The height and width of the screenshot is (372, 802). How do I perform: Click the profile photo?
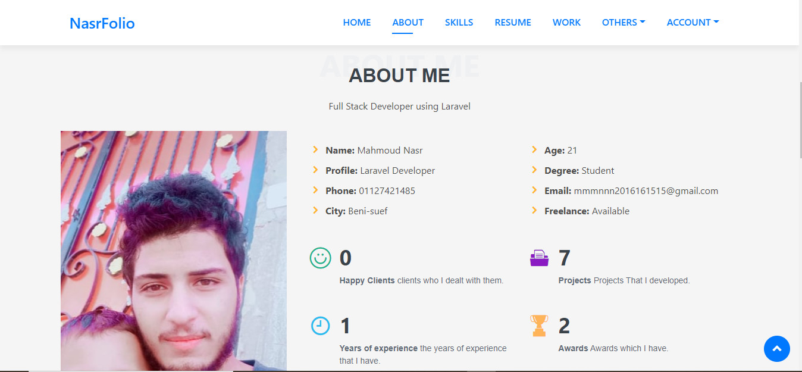pyautogui.click(x=174, y=251)
